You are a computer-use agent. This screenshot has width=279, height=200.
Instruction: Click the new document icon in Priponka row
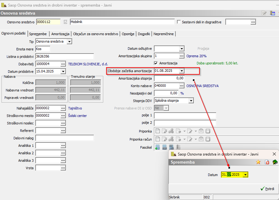coord(158,131)
